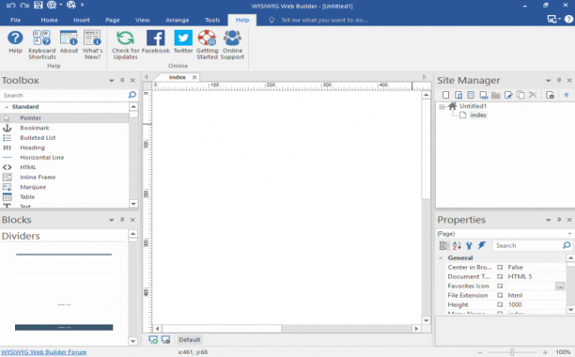The image size is (575, 357).
Task: Click the folder icon in Site Manager toolbar
Action: 496,95
